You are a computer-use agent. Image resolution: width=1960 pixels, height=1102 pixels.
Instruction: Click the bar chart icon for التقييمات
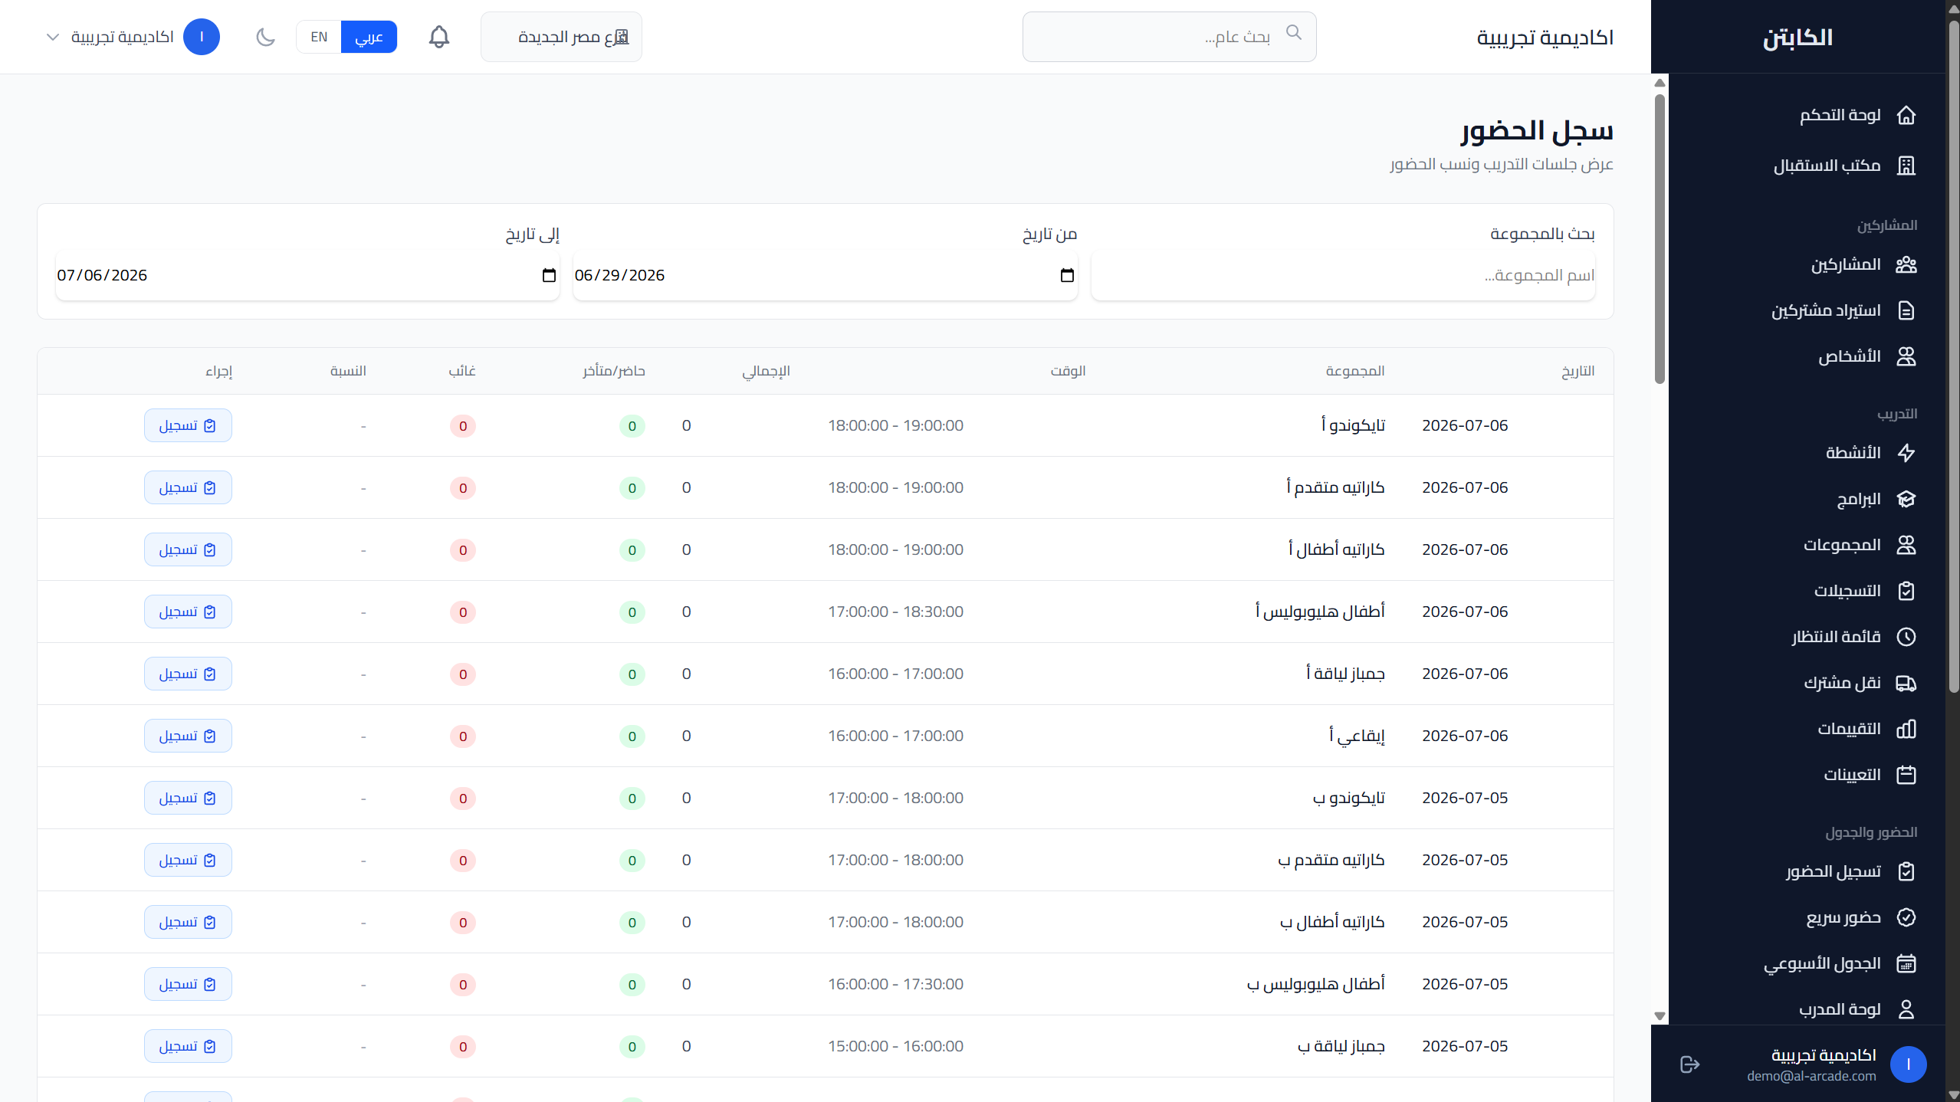click(x=1906, y=729)
